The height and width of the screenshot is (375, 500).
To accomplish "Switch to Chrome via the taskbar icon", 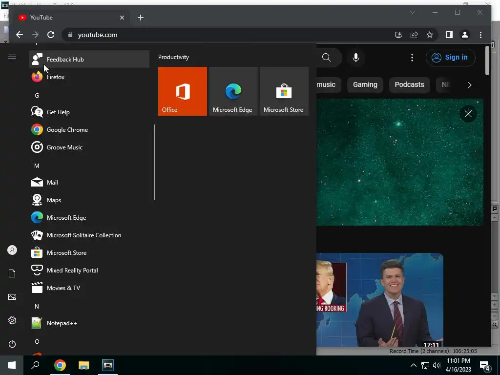I will [x=60, y=365].
